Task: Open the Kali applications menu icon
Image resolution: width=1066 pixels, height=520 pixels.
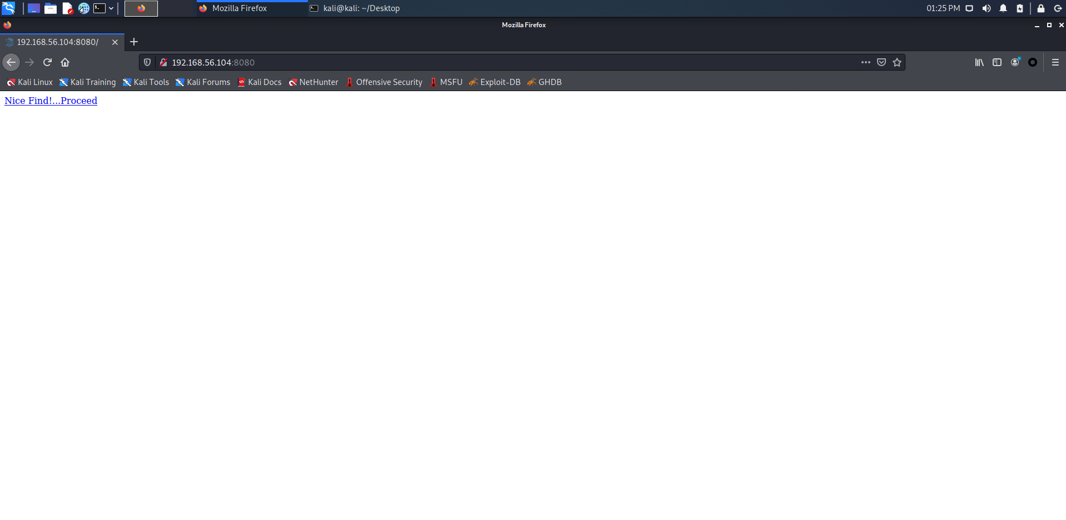Action: [x=8, y=8]
